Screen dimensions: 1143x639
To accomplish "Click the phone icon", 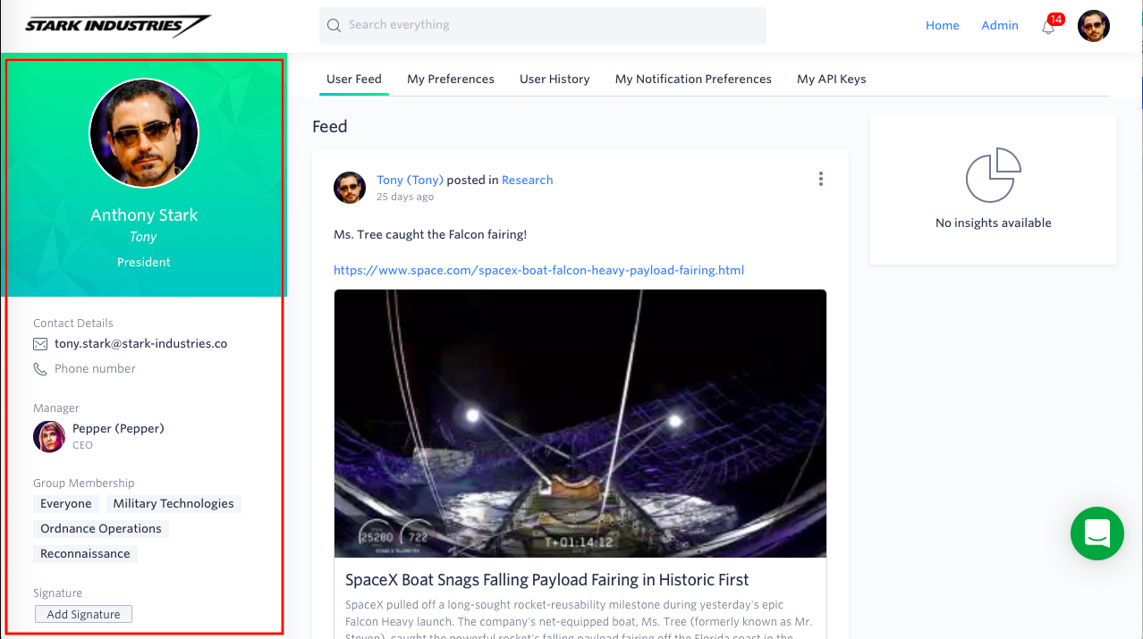I will (x=40, y=369).
